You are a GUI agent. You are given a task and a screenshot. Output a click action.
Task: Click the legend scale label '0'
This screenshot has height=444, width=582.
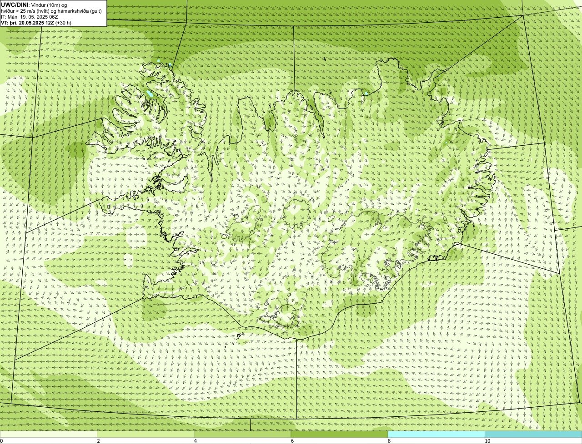[1, 441]
